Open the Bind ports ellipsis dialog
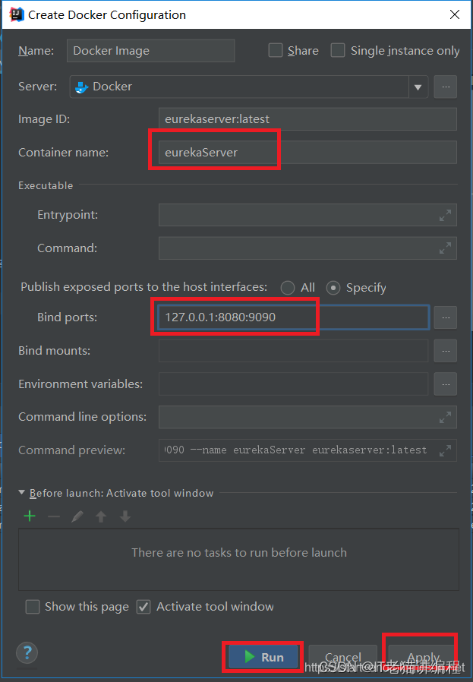This screenshot has width=473, height=682. [446, 317]
